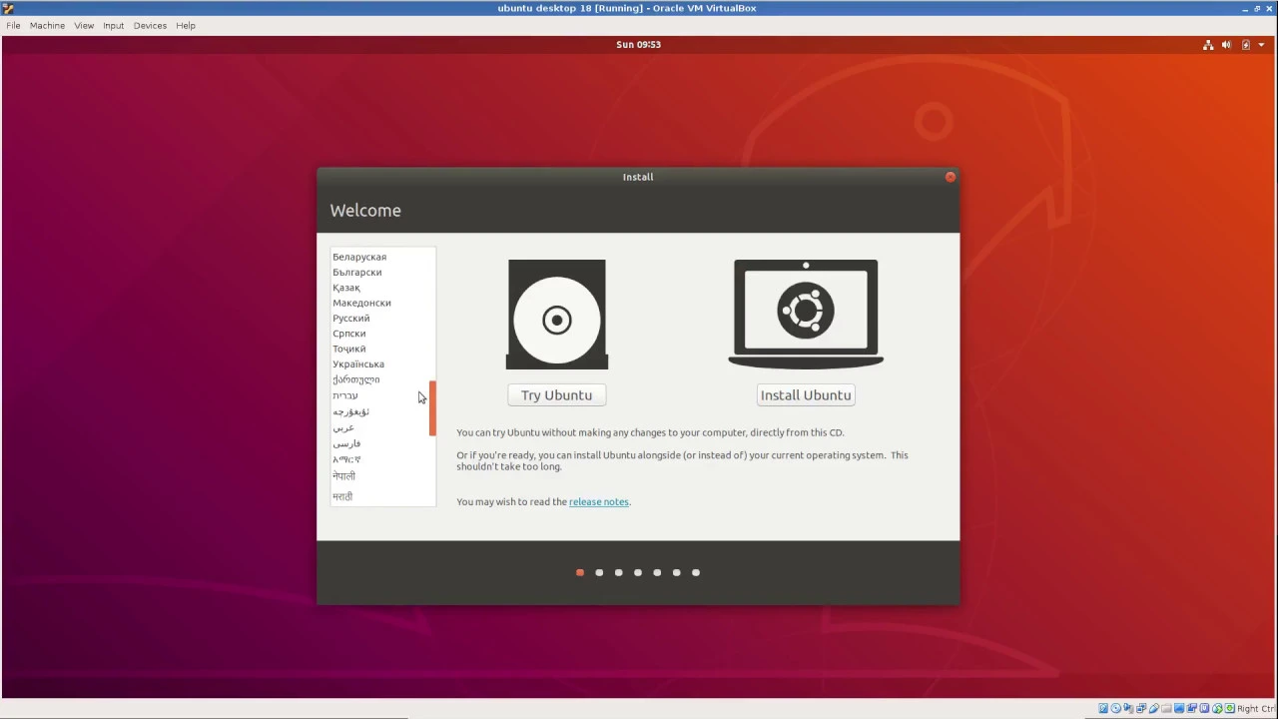Click the laptop image above Install Ubuntu
The height and width of the screenshot is (719, 1278).
(x=806, y=314)
